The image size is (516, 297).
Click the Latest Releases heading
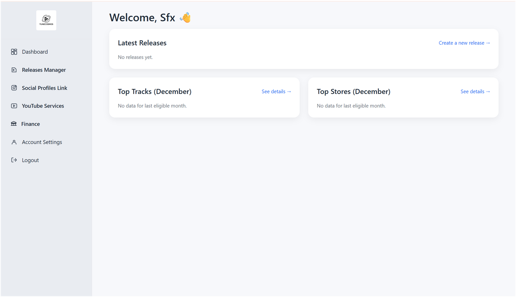coord(142,43)
